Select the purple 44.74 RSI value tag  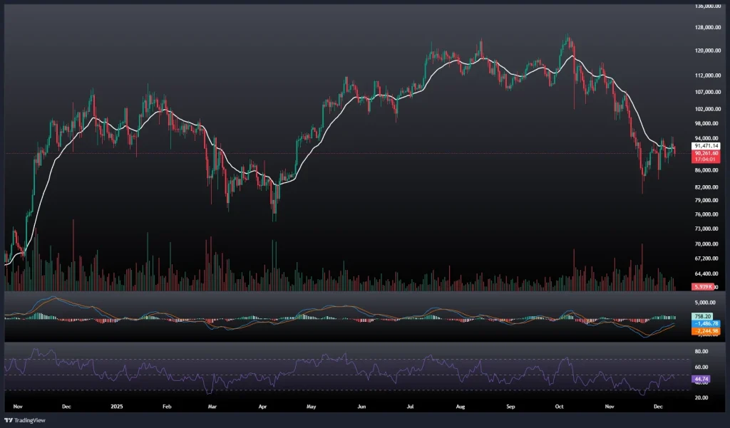click(700, 380)
